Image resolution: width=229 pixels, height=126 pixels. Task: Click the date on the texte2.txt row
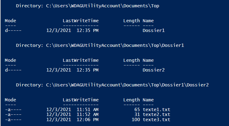coord(59,114)
